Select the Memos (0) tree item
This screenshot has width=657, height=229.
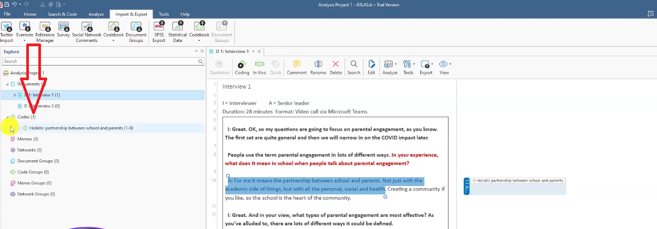[x=24, y=139]
